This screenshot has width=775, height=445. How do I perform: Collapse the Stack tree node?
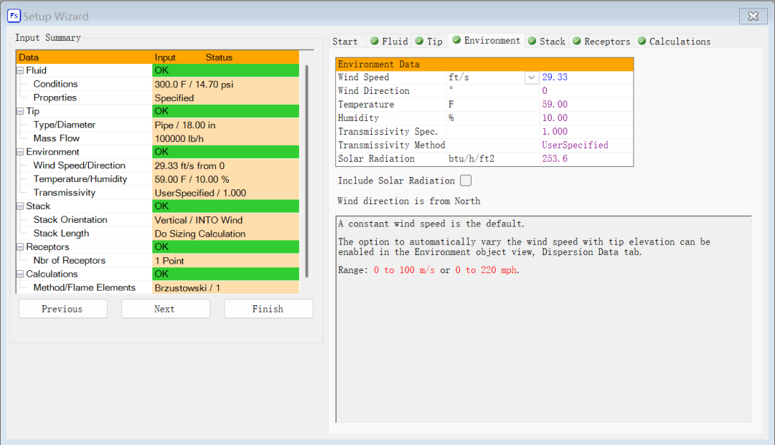pyautogui.click(x=20, y=206)
